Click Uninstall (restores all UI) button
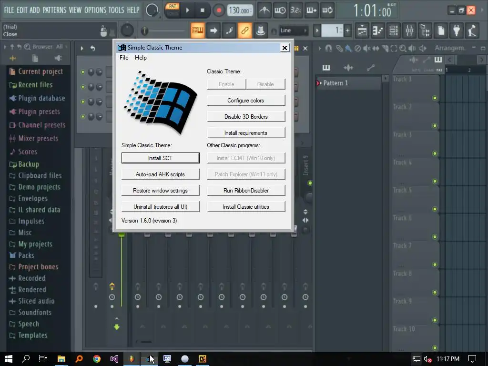 click(x=160, y=207)
